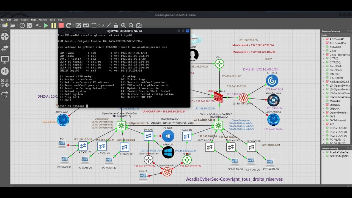Select the Draw ellipse tool
This screenshot has height=198, width=352.
click(101, 26)
